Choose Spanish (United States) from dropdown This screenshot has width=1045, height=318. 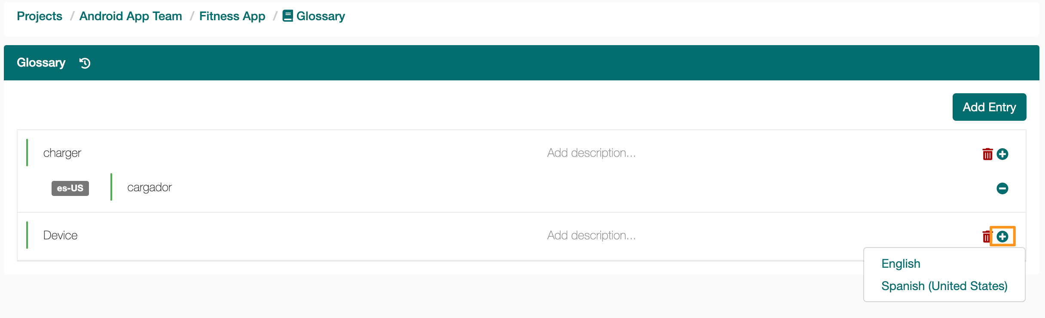coord(944,286)
